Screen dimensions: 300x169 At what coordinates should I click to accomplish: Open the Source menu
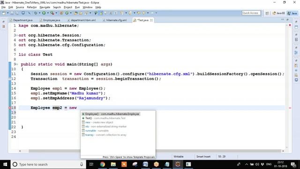point(20,8)
